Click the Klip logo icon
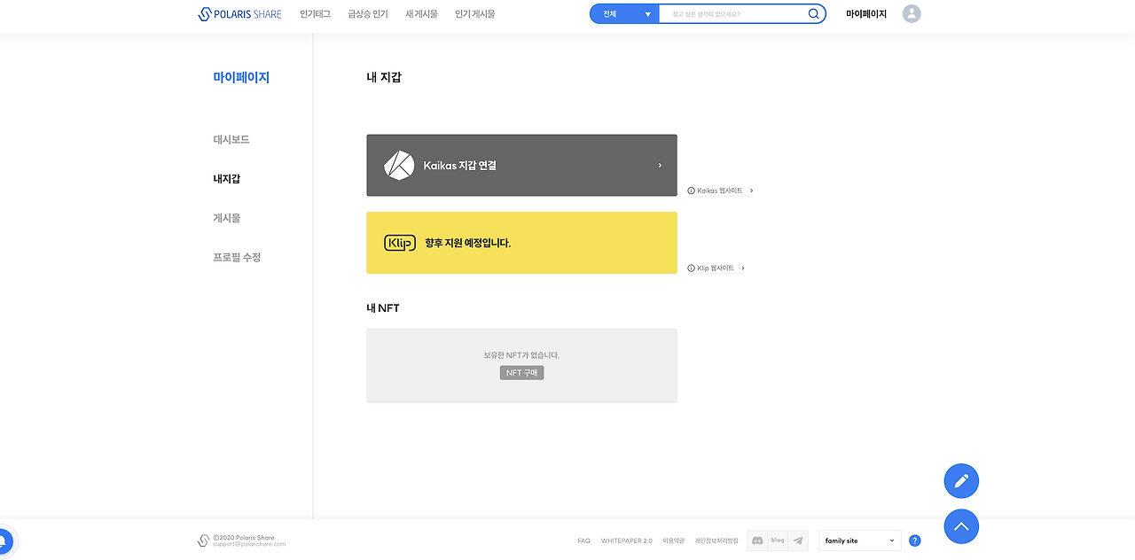The width and height of the screenshot is (1135, 560). click(400, 243)
